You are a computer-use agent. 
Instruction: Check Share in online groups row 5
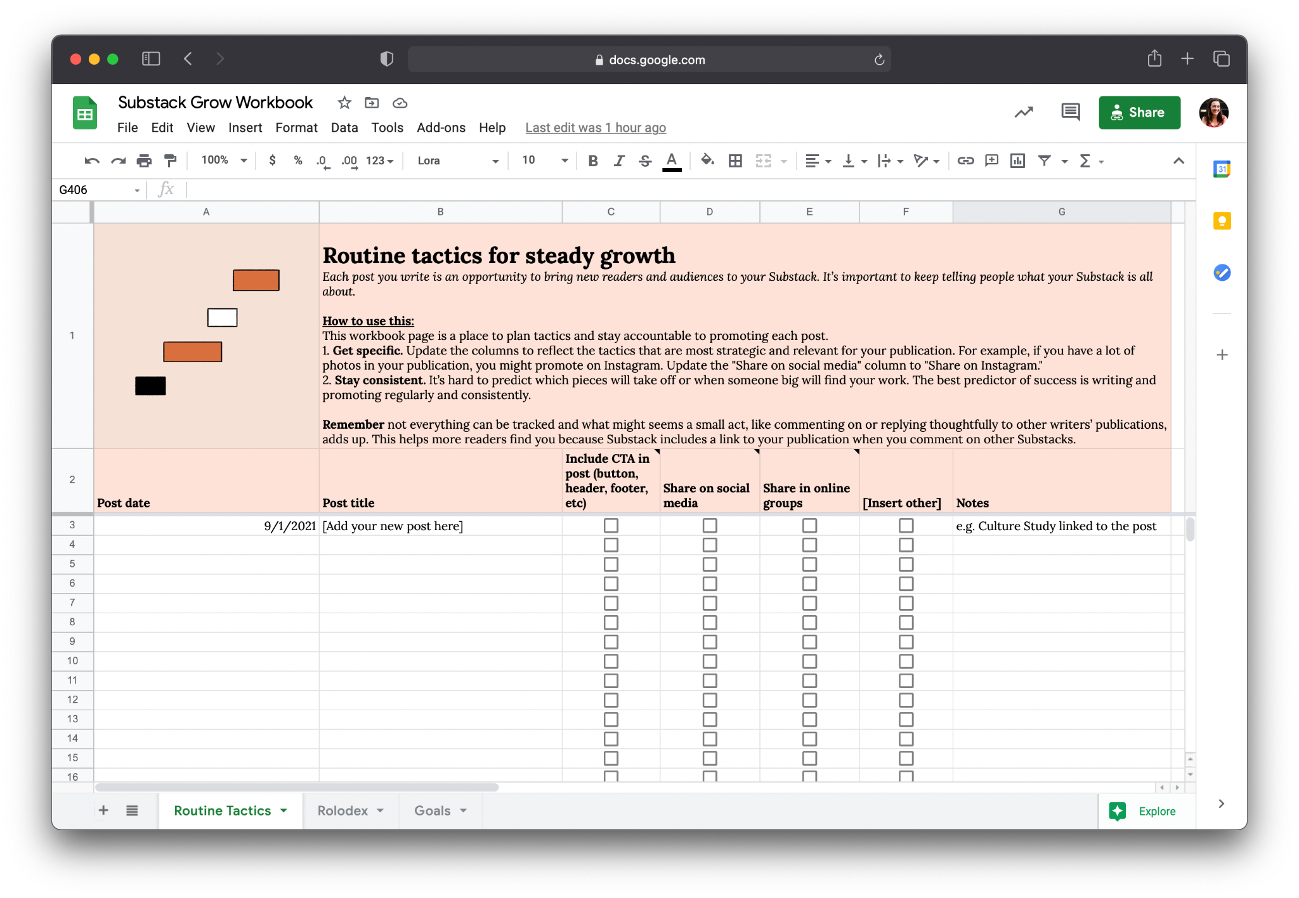tap(809, 564)
